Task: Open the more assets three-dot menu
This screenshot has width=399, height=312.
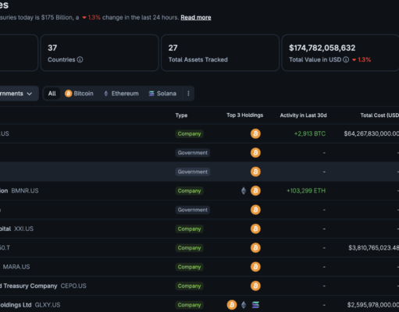Action: (188, 94)
